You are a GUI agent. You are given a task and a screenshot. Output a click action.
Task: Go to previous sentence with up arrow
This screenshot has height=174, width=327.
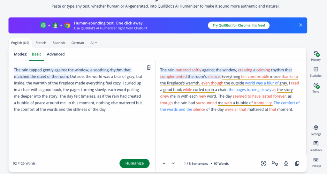tap(164, 163)
